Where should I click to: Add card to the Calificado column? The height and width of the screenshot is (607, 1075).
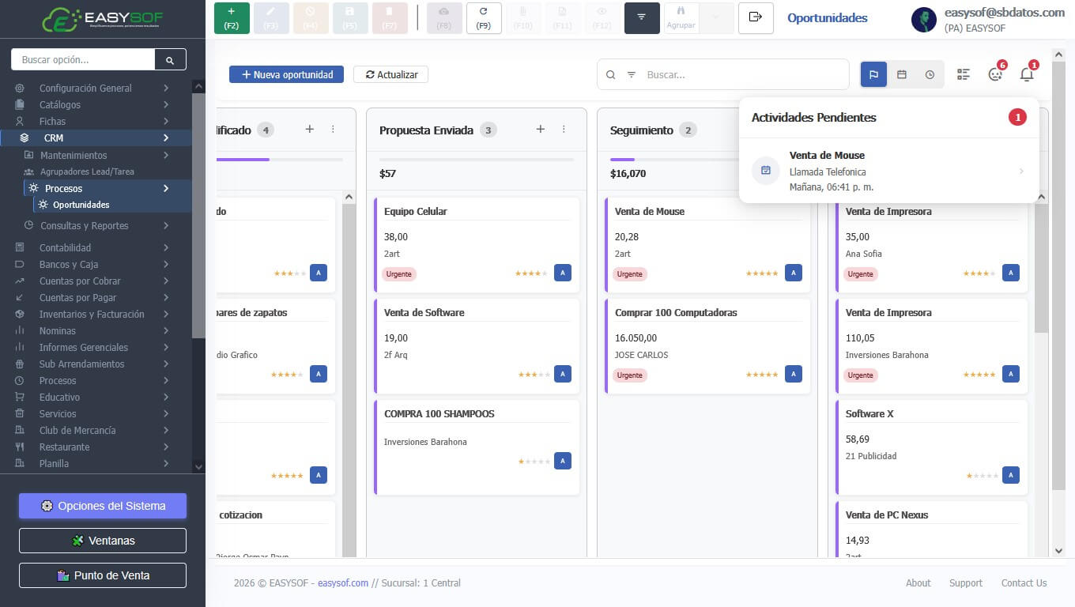click(x=310, y=129)
